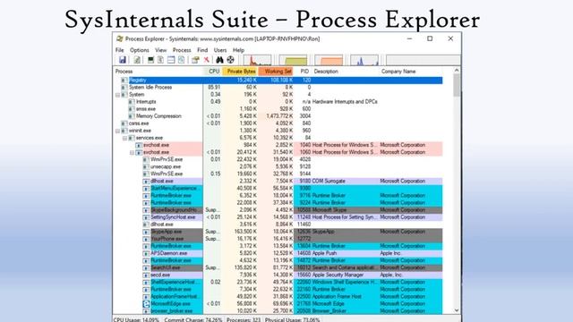The width and height of the screenshot is (573, 322).
Task: Collapse the services.exe tree node
Action: point(125,138)
